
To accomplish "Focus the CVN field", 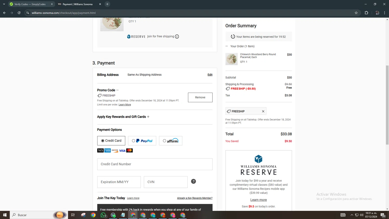I will (x=166, y=182).
